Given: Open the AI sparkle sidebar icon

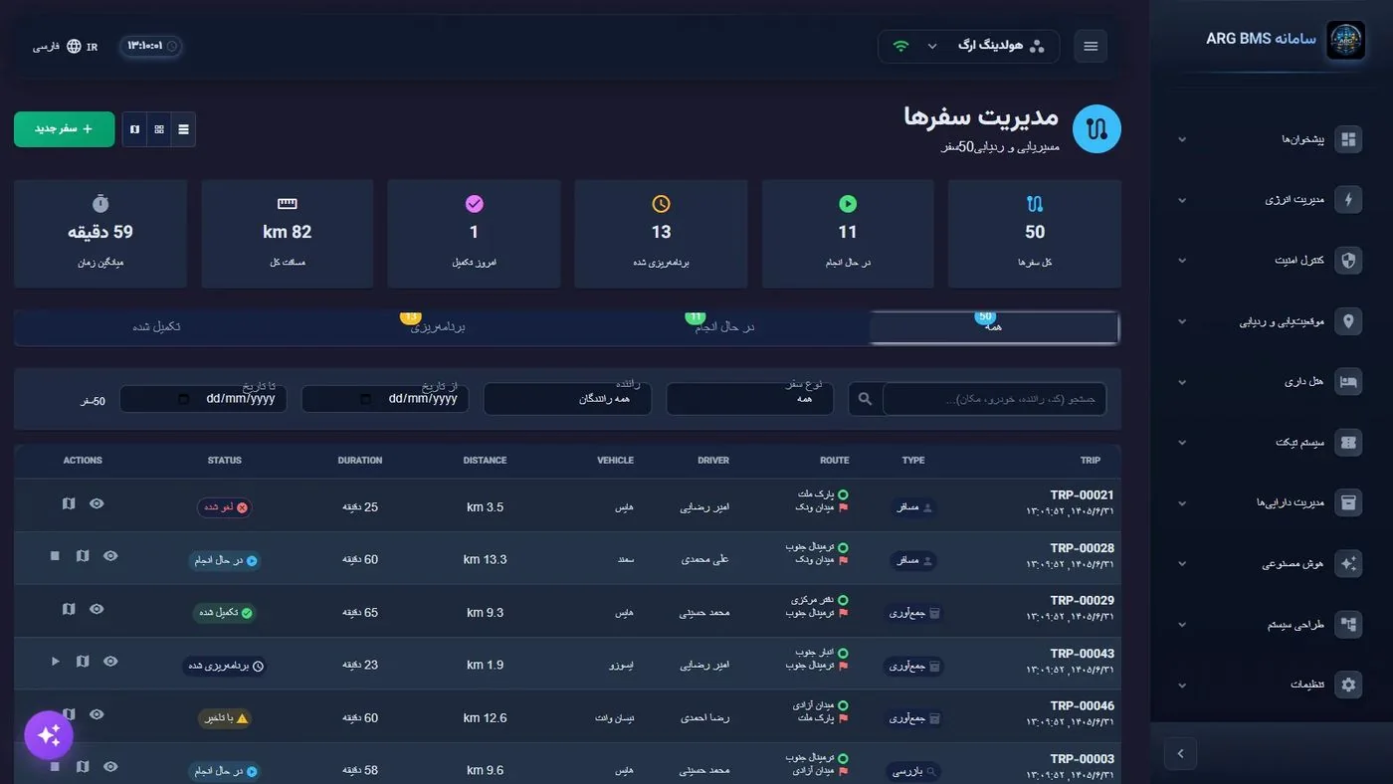Looking at the screenshot, I should click(1348, 563).
